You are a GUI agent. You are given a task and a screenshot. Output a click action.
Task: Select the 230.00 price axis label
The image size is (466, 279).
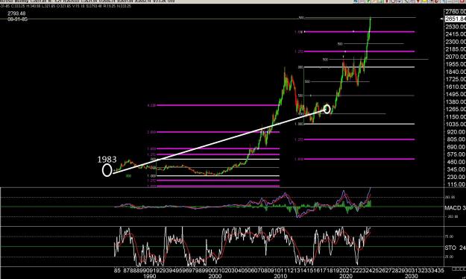pos(456,177)
